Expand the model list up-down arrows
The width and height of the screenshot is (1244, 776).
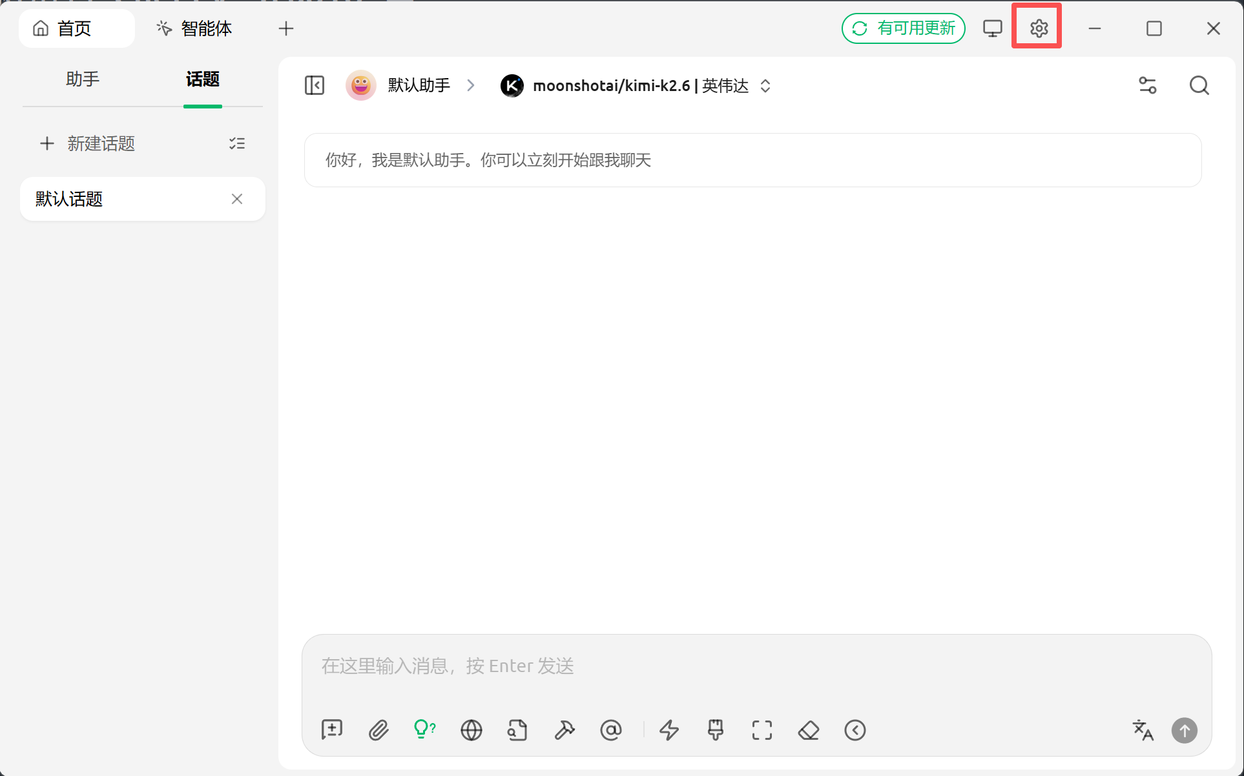click(x=765, y=85)
